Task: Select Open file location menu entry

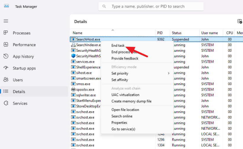Action: (125, 110)
